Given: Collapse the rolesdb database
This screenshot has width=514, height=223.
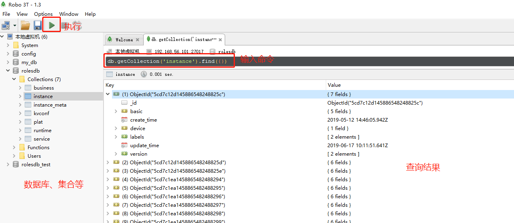Looking at the screenshot, I should tap(8, 71).
